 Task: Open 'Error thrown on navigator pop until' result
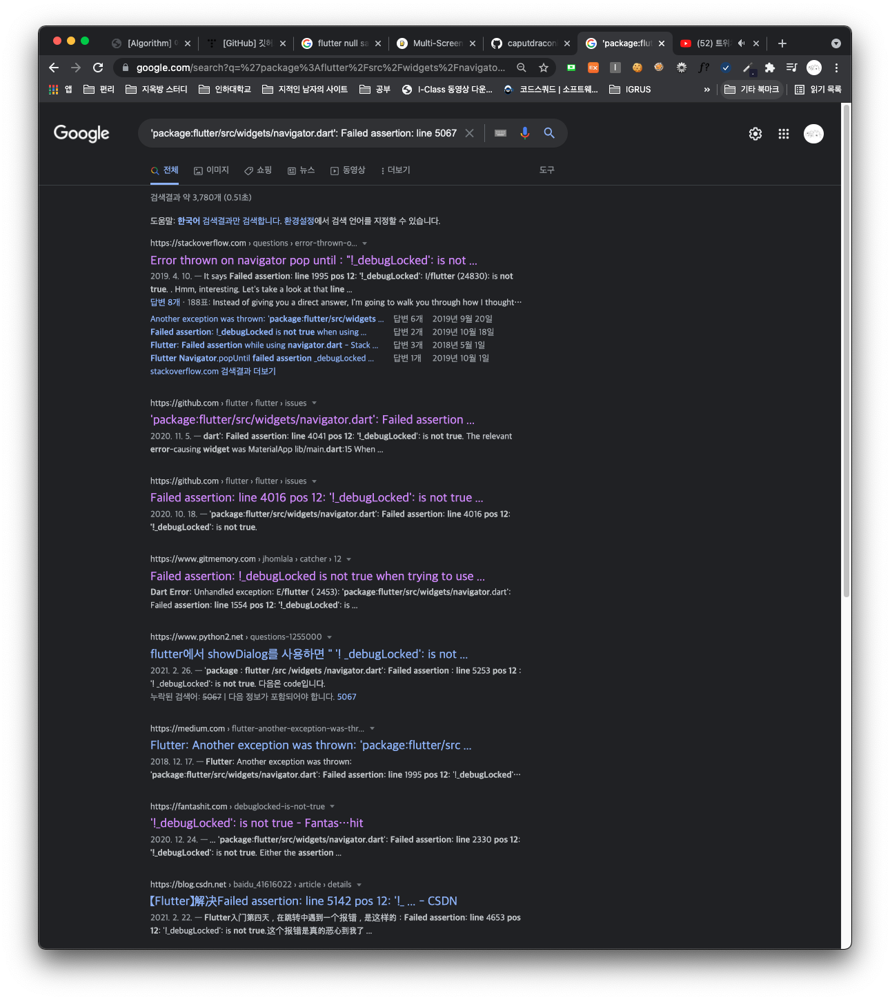pos(314,261)
